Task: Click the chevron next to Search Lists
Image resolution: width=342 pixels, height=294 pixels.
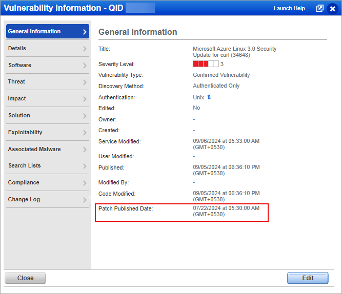Action: [85, 166]
